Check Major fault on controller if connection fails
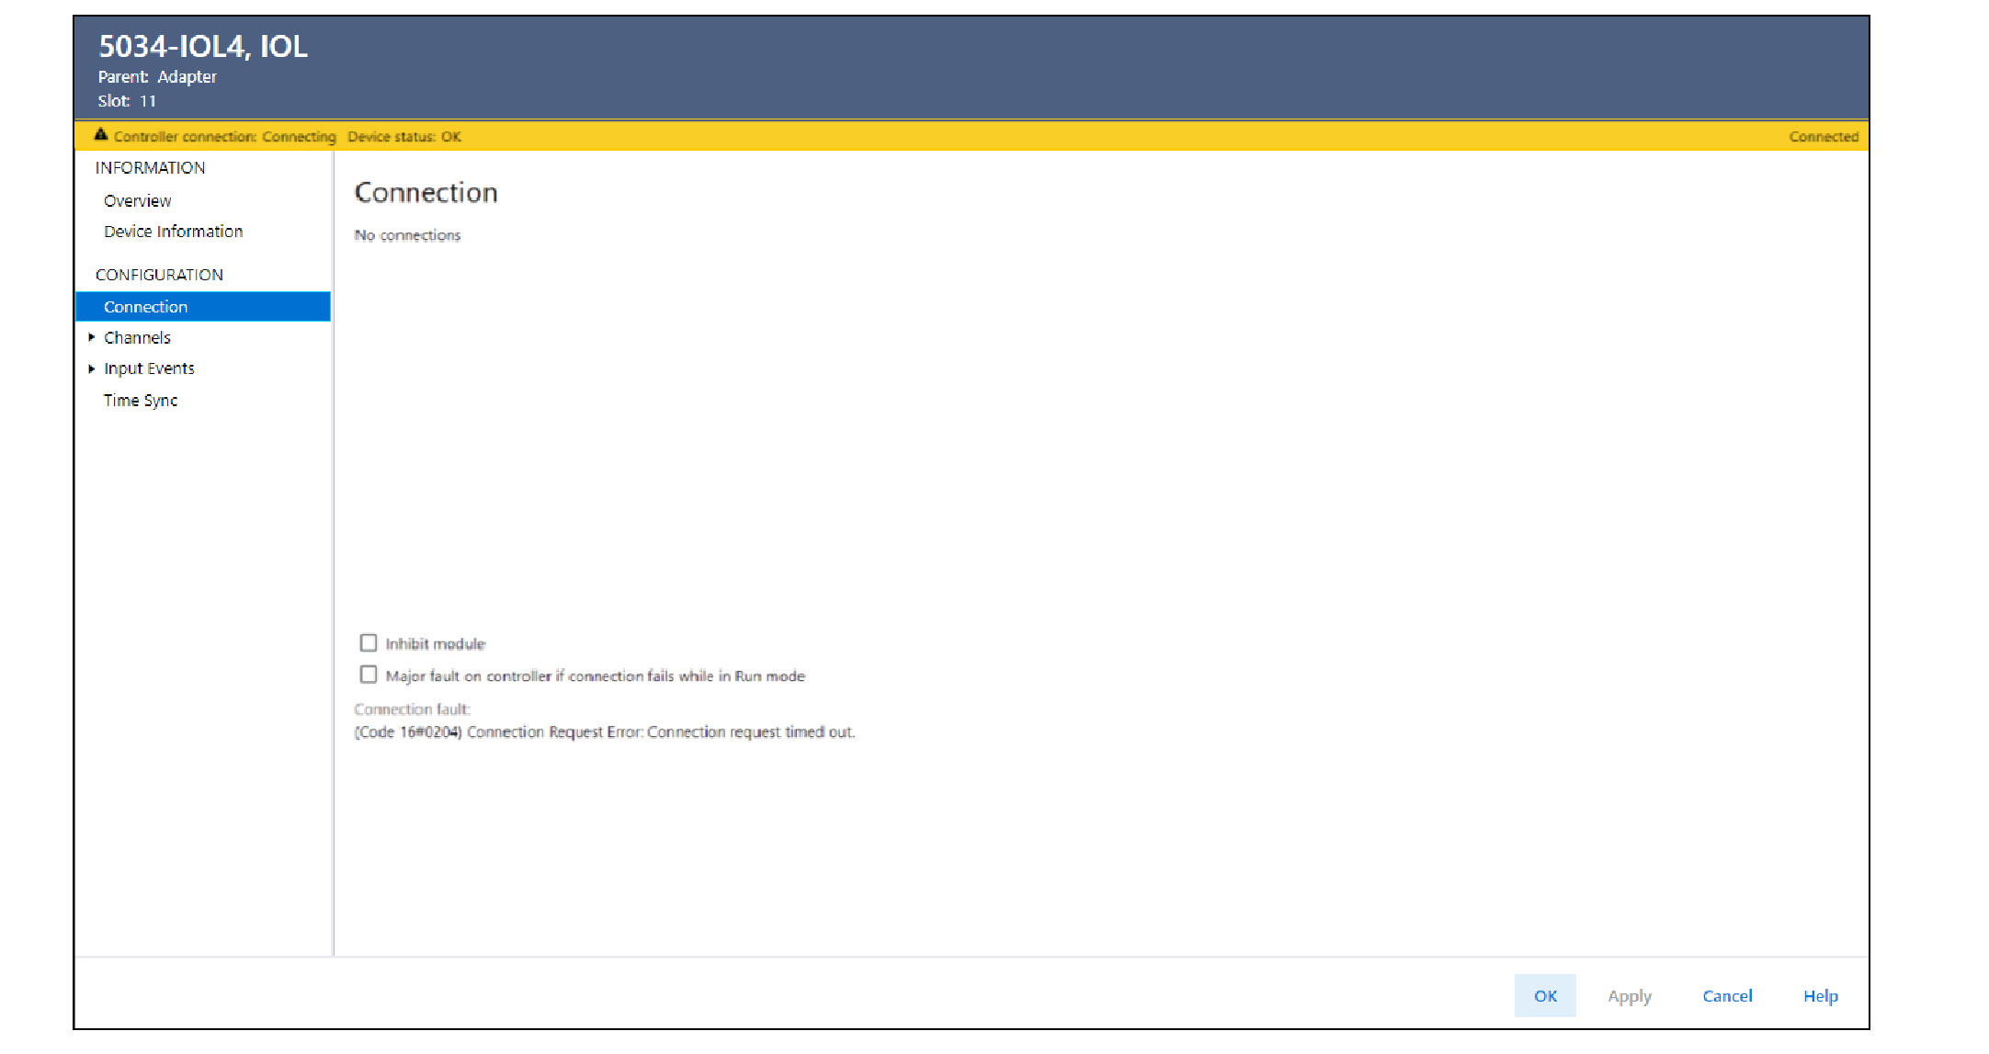 pos(368,674)
